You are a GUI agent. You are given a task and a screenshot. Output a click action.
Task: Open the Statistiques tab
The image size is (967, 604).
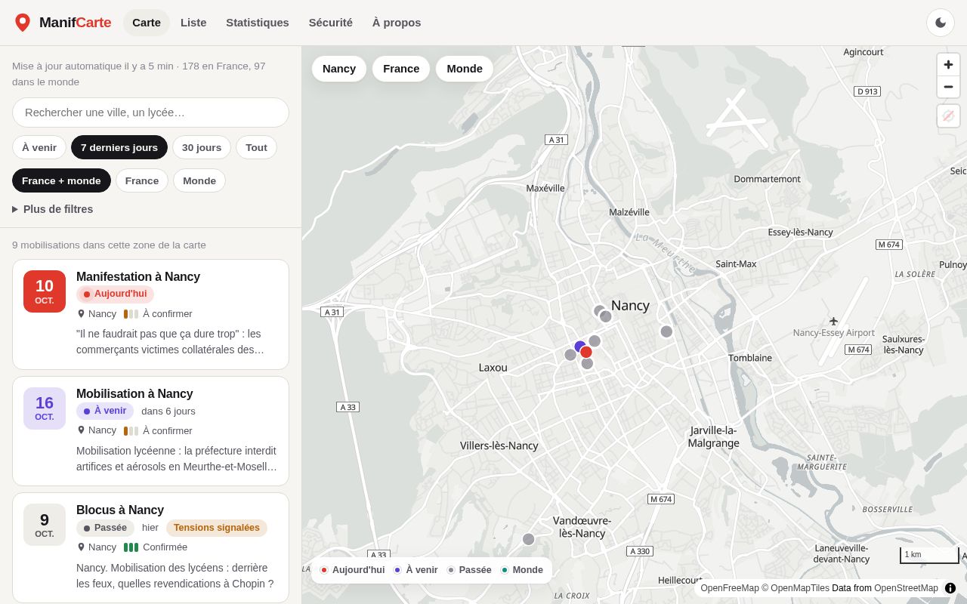coord(258,23)
